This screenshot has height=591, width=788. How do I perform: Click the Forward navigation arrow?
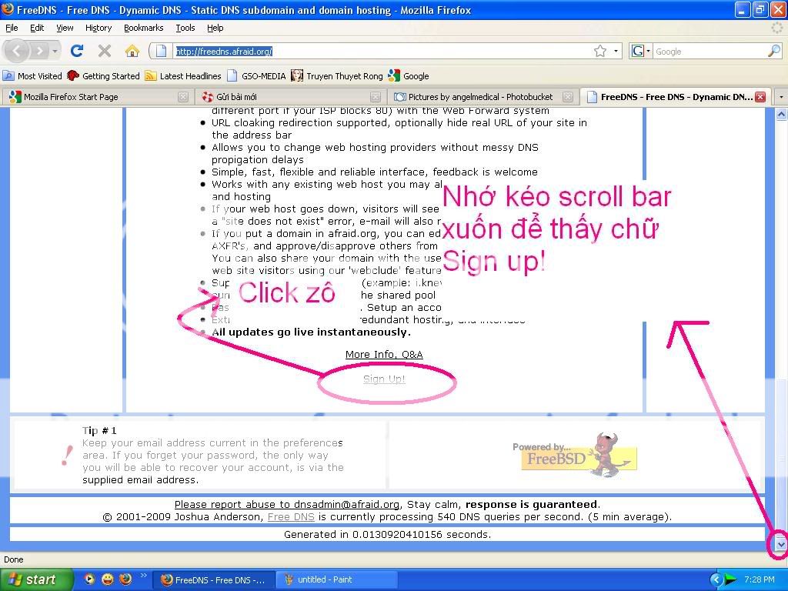pos(39,51)
